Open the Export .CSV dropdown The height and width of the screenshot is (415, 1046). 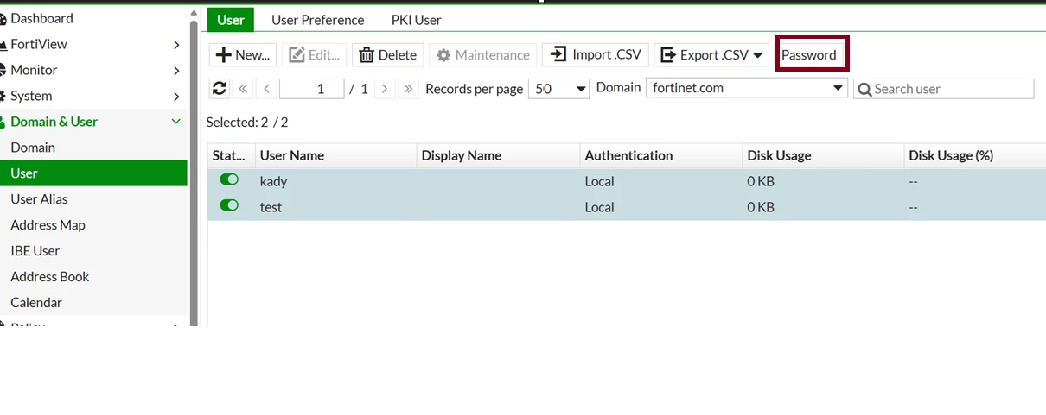tap(711, 54)
